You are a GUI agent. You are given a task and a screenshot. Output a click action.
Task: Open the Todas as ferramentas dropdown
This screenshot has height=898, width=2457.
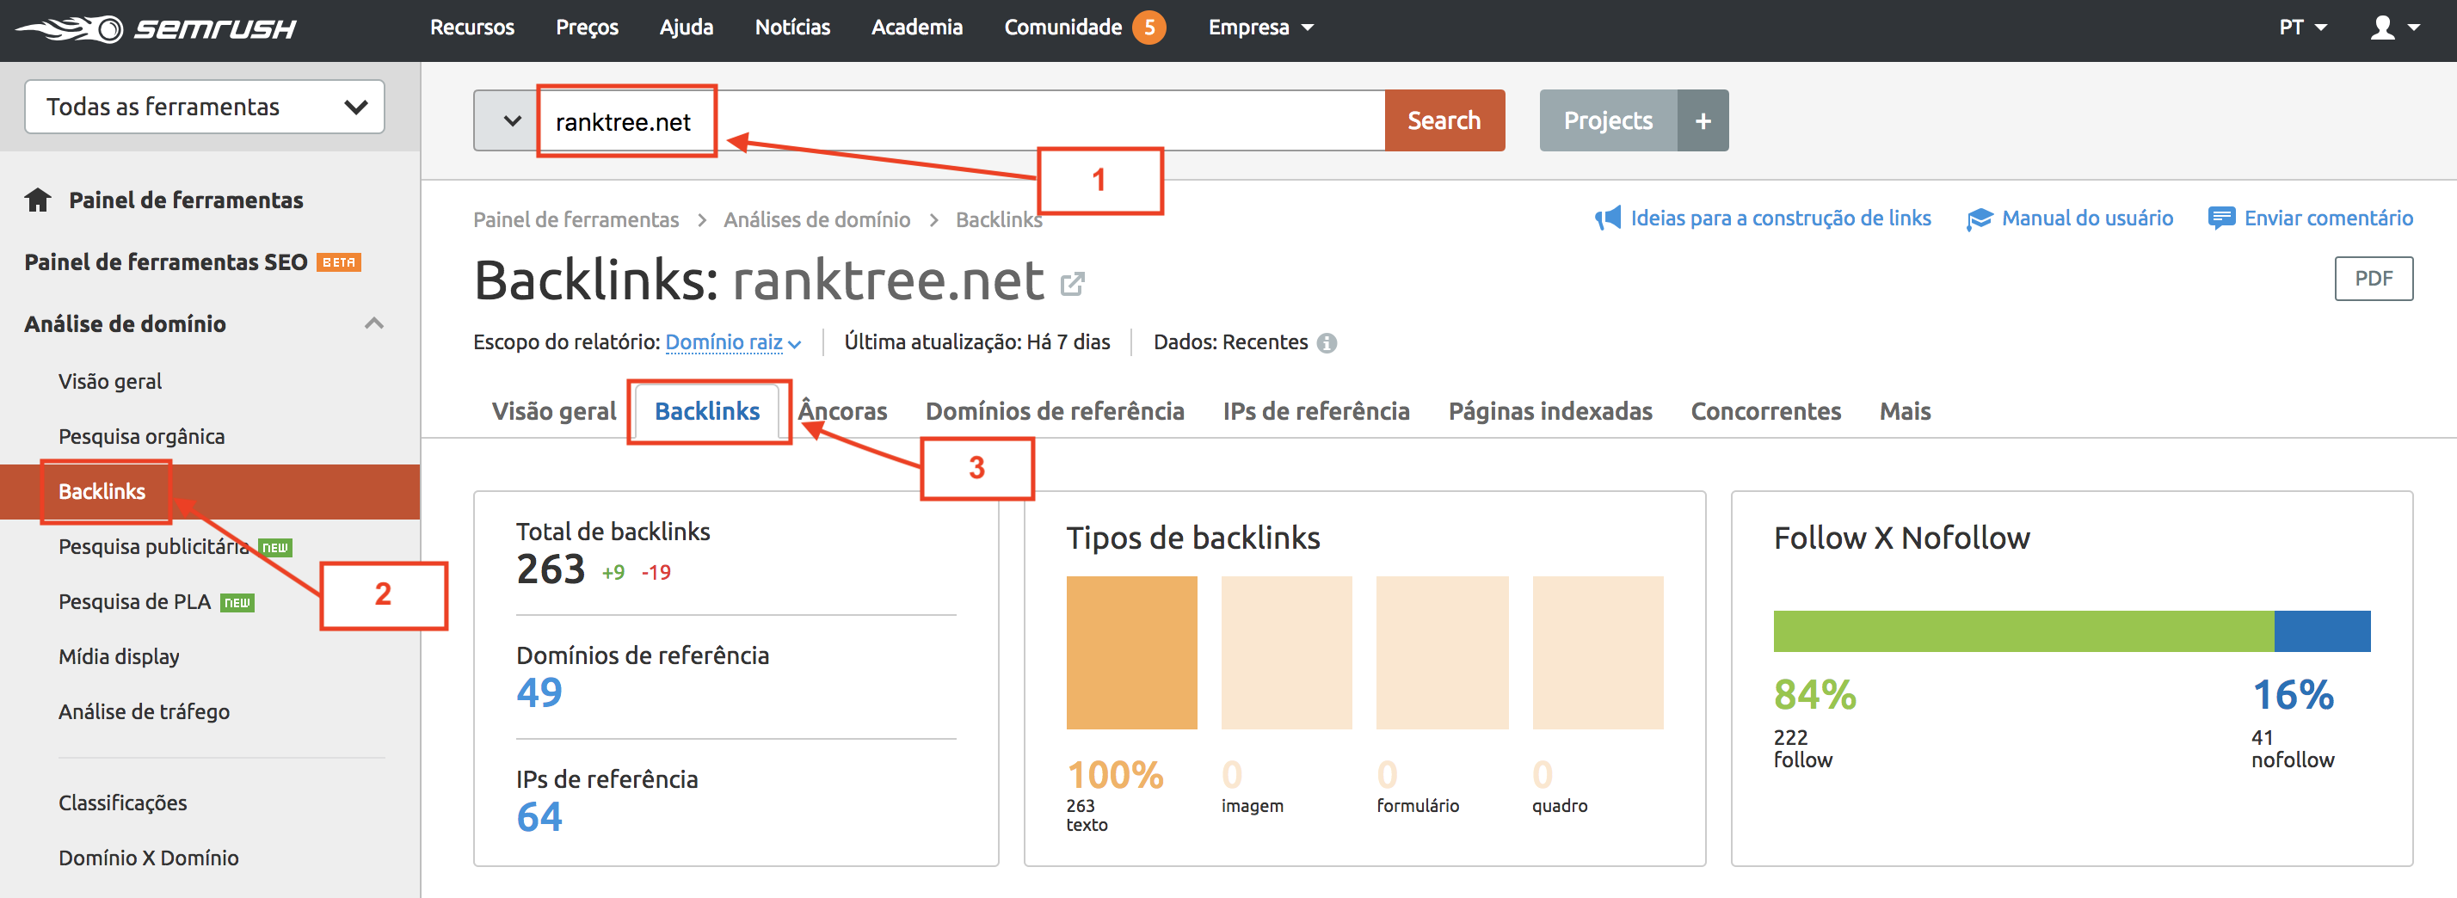point(204,107)
